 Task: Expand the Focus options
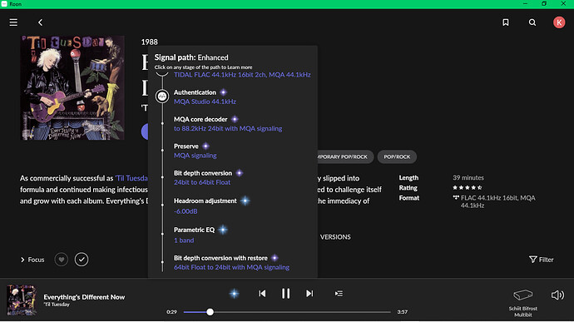(x=32, y=260)
